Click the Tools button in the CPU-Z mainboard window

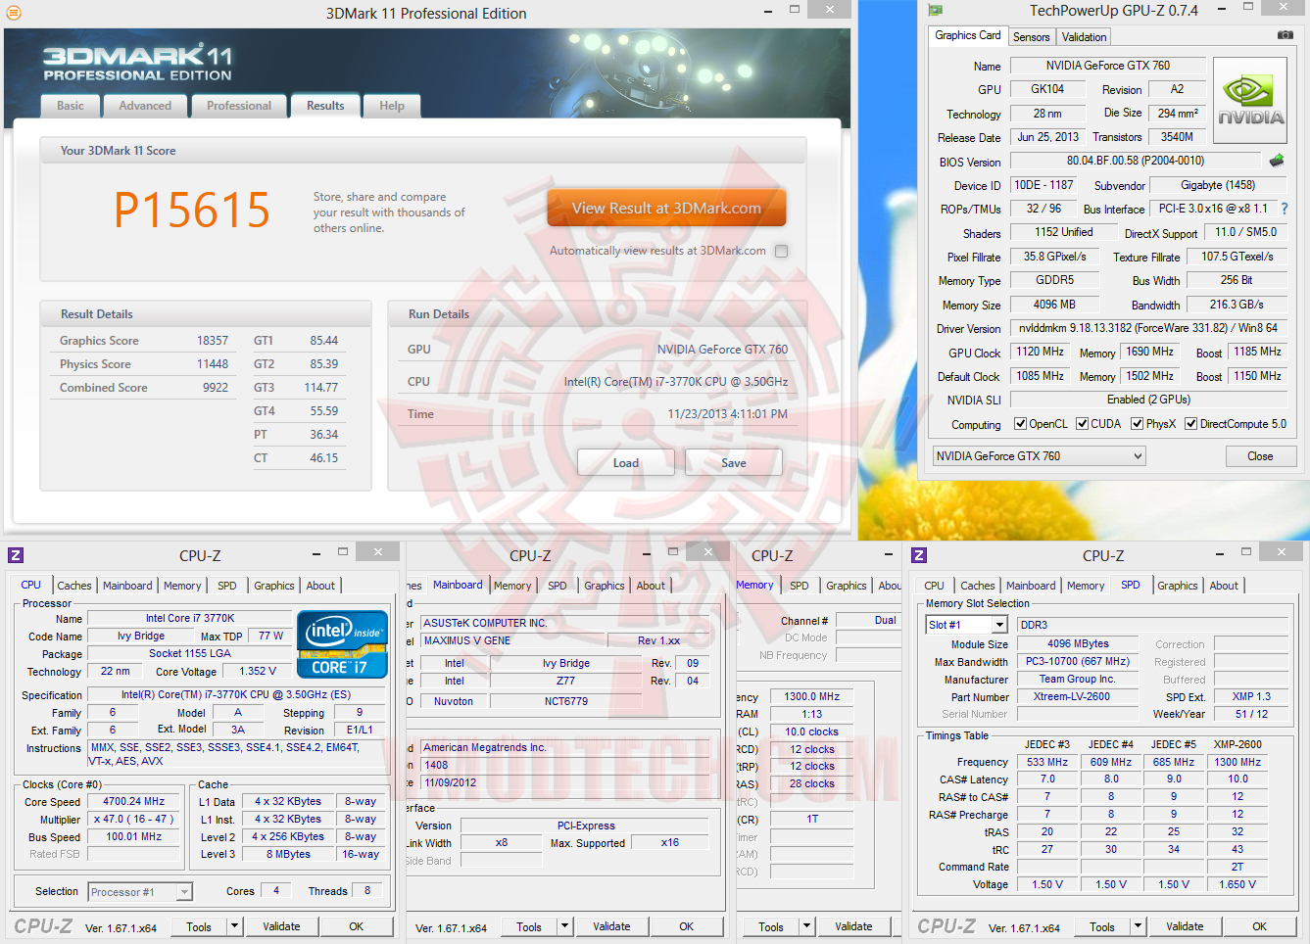click(529, 926)
